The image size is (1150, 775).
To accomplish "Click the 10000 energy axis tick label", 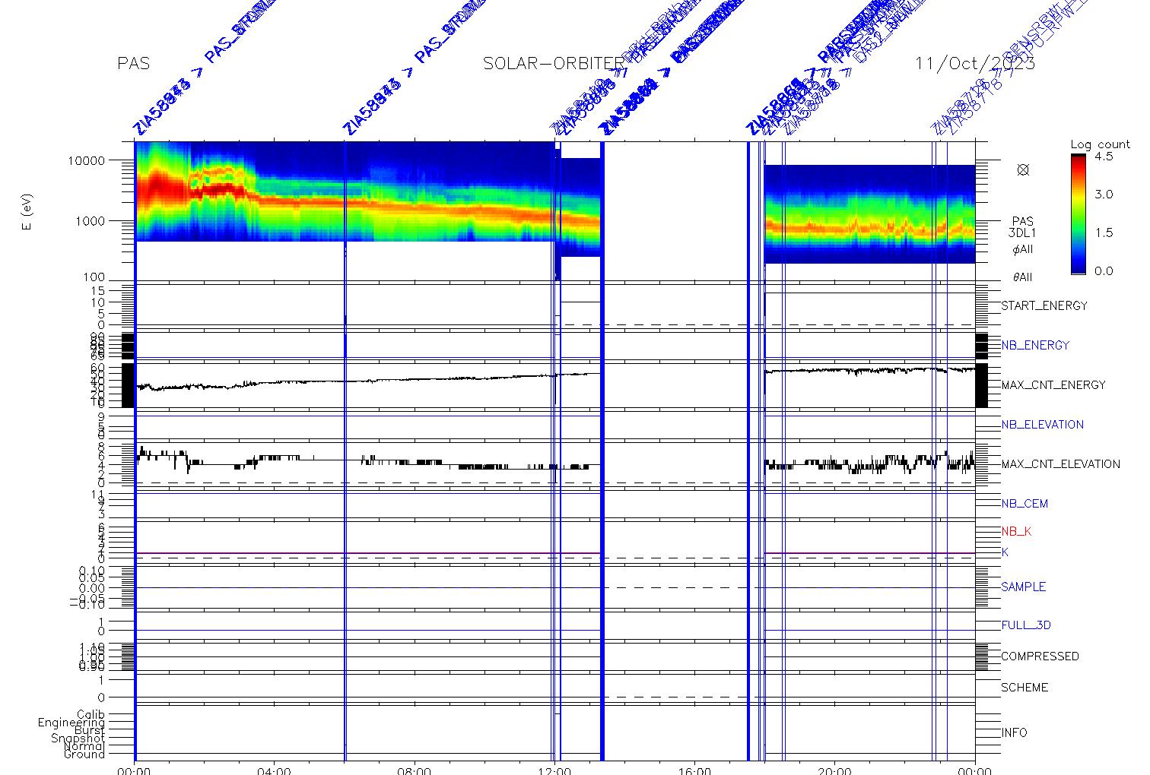I will (86, 160).
